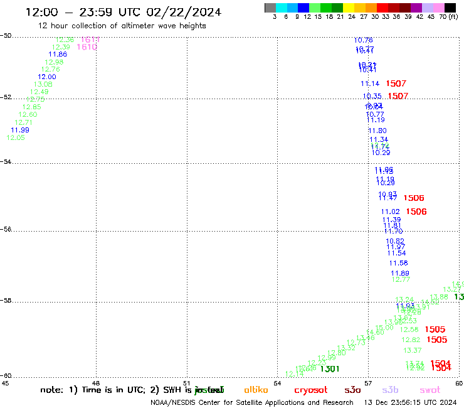Image resolution: width=464 pixels, height=408 pixels.
Task: Click the green value '15.00'
Action: point(384,328)
